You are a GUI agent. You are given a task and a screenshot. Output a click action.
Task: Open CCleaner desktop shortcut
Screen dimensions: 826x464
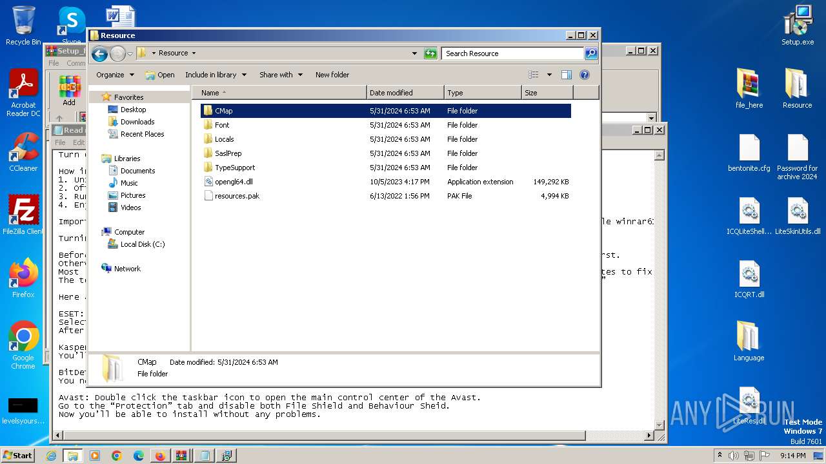coord(23,152)
